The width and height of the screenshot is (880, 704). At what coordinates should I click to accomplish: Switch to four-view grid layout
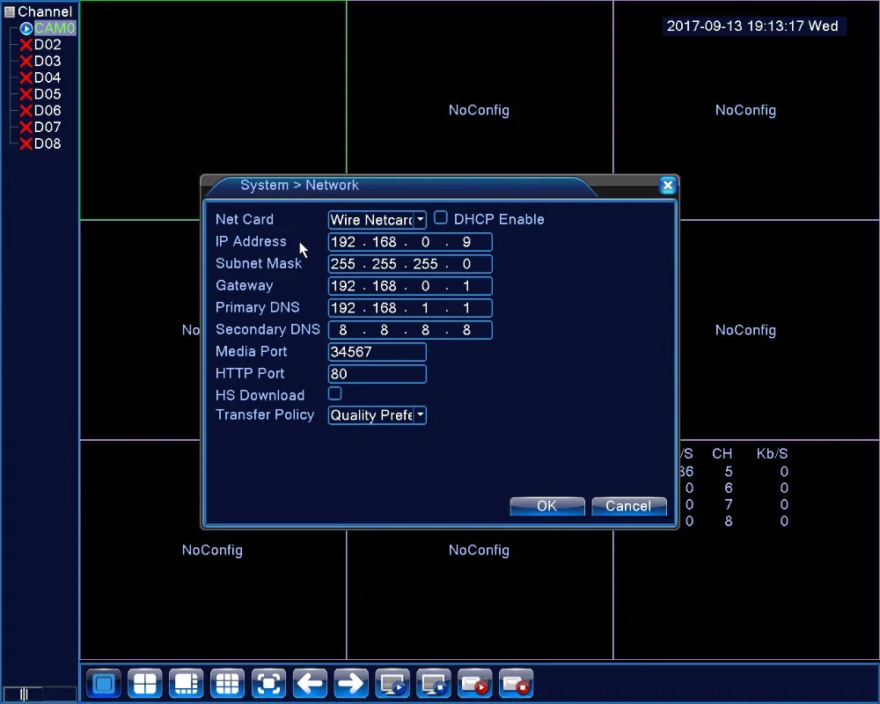(145, 683)
